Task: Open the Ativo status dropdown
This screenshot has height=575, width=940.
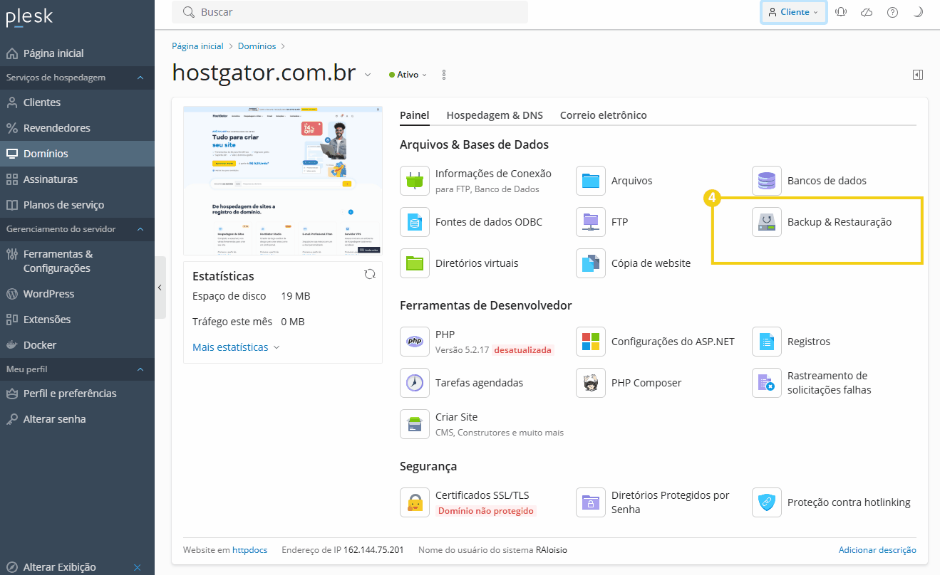Action: [x=408, y=75]
